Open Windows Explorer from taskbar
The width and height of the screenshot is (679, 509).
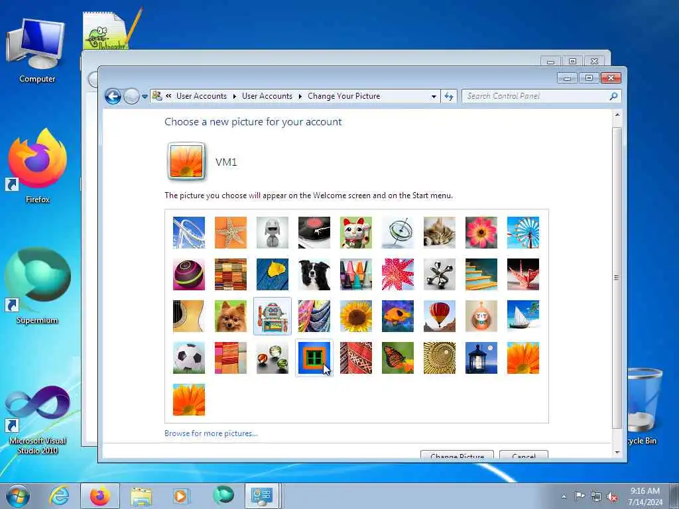pos(141,496)
